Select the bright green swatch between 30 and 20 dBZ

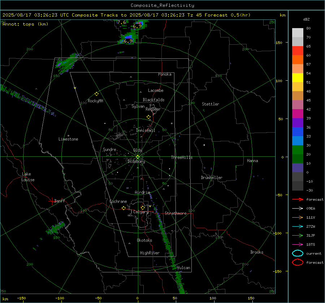298,150
